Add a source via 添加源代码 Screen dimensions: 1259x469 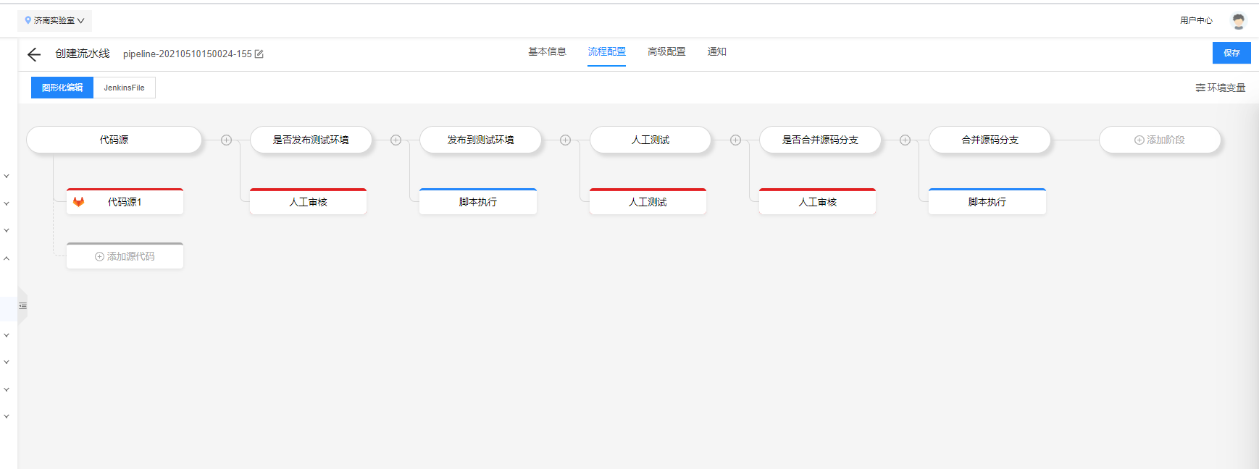click(125, 256)
